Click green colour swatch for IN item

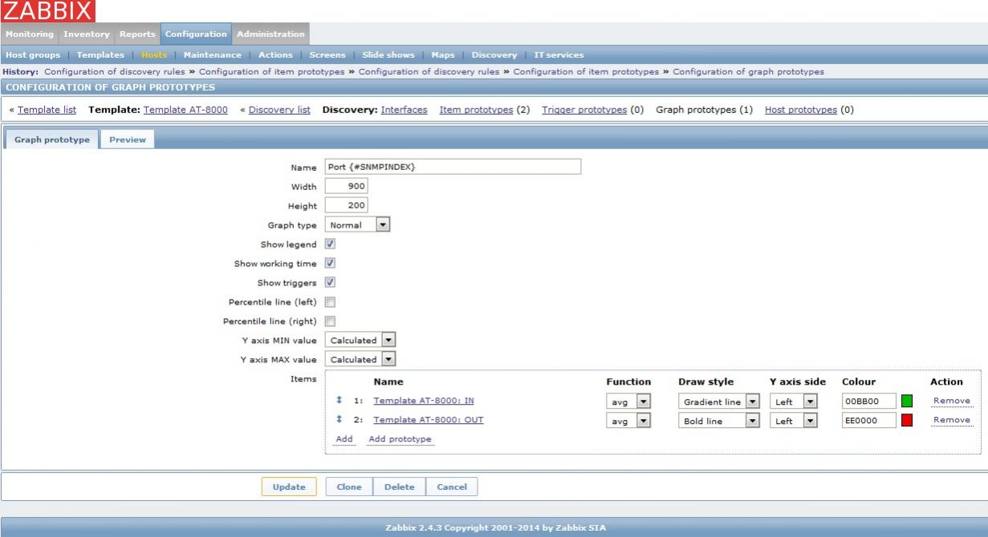tap(907, 401)
